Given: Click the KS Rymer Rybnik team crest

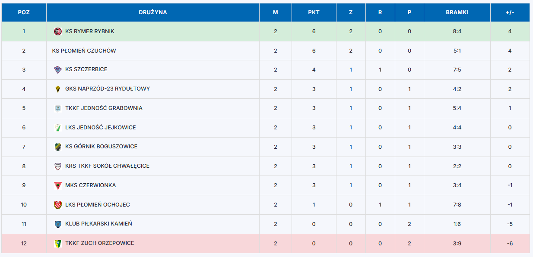Looking at the screenshot, I should point(58,31).
